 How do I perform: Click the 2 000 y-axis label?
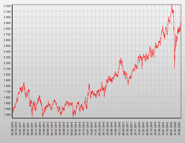coord(6,75)
